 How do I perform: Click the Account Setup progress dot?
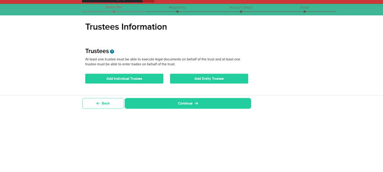[x=241, y=11]
